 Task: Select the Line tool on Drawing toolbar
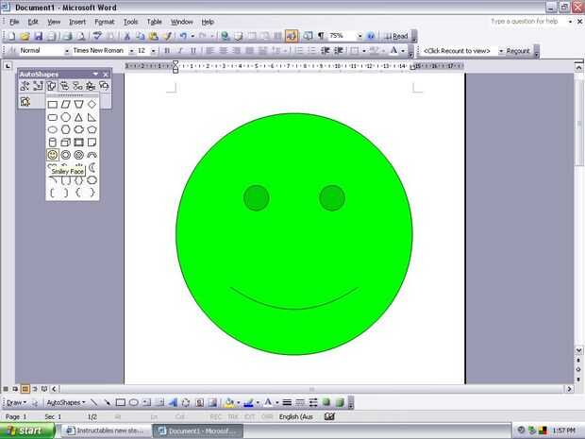coord(94,402)
